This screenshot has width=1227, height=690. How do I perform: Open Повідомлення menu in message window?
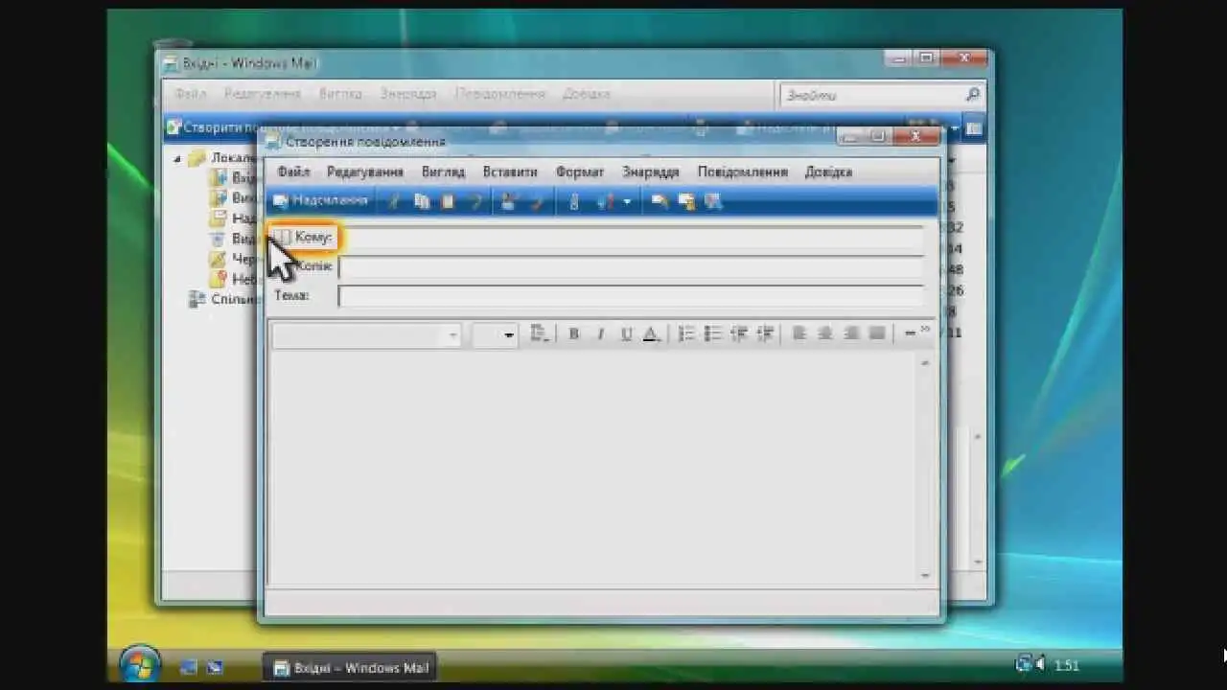point(743,172)
